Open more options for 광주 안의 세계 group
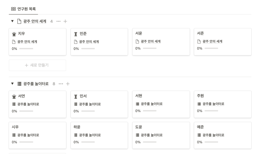Image resolution: width=264 pixels, height=154 pixels. tap(59, 21)
